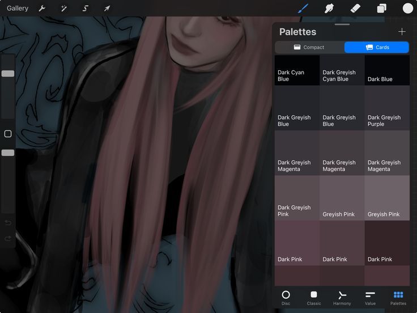Switch palette view to Compact

click(309, 48)
